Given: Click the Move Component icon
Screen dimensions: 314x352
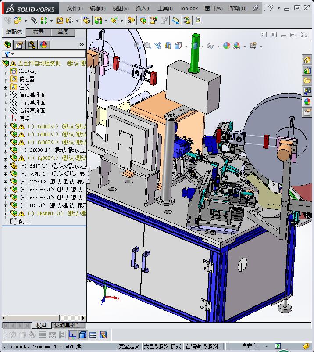Looking at the screenshot, I should pyautogui.click(x=70, y=21).
